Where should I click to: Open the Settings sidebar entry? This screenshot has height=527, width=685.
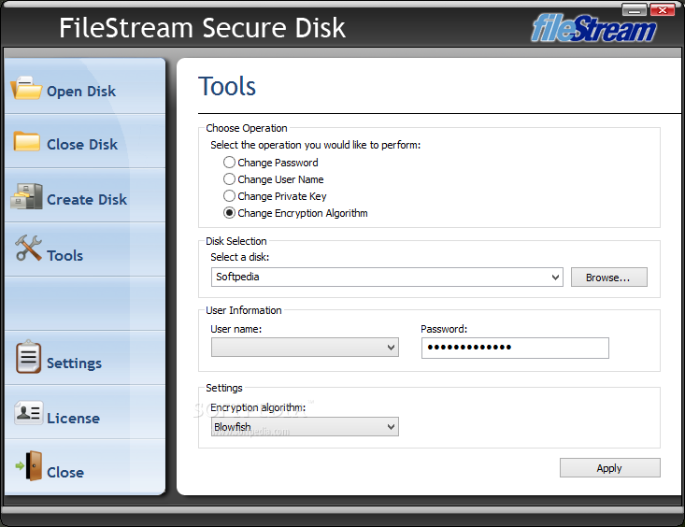[x=85, y=358]
